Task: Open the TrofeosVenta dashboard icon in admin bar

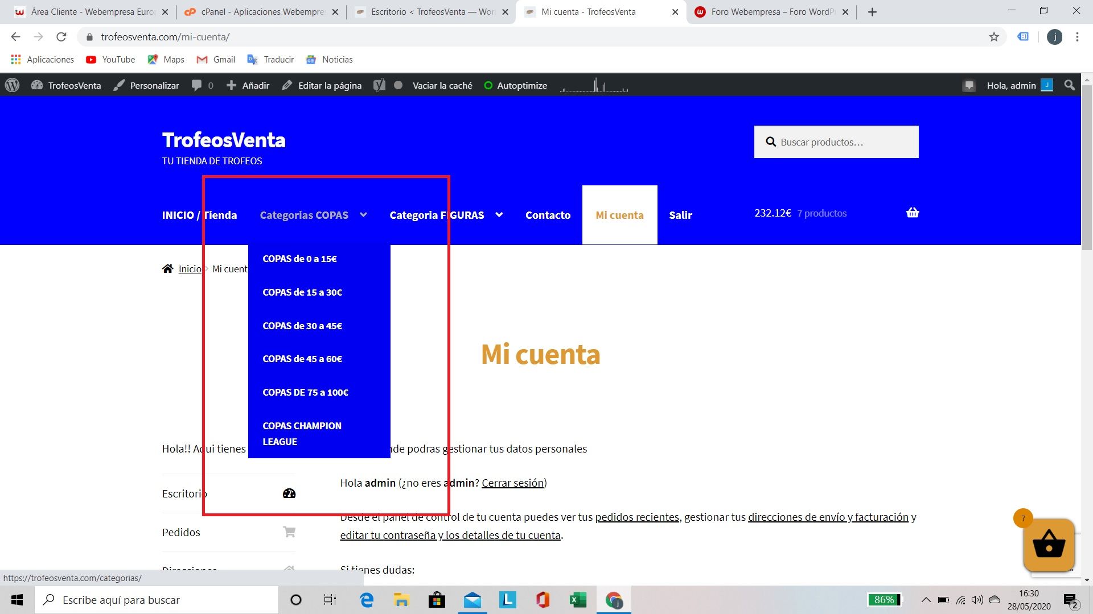Action: (x=37, y=85)
